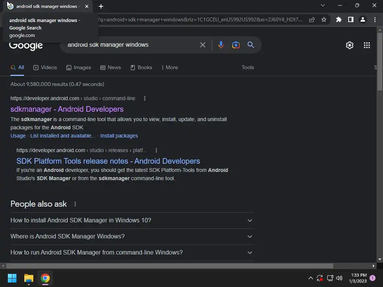This screenshot has height=287, width=383.
Task: Open sdkmanager - Android Developers result
Action: click(x=67, y=109)
